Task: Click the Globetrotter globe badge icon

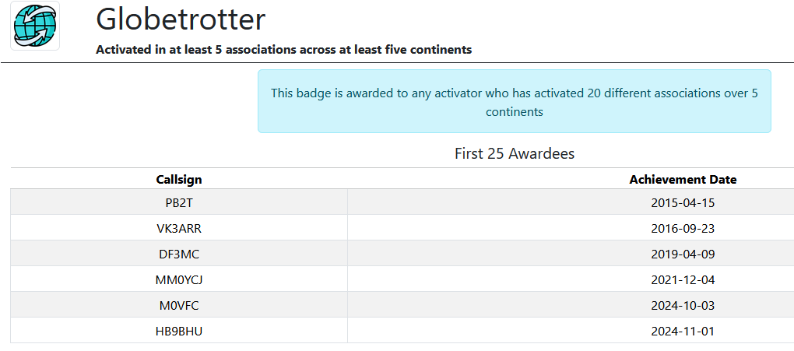Action: [35, 26]
